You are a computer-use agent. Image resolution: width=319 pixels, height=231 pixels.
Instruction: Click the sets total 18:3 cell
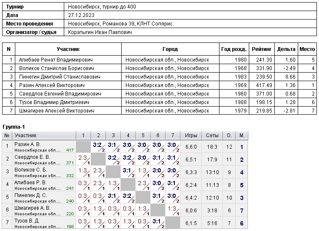tap(212, 147)
